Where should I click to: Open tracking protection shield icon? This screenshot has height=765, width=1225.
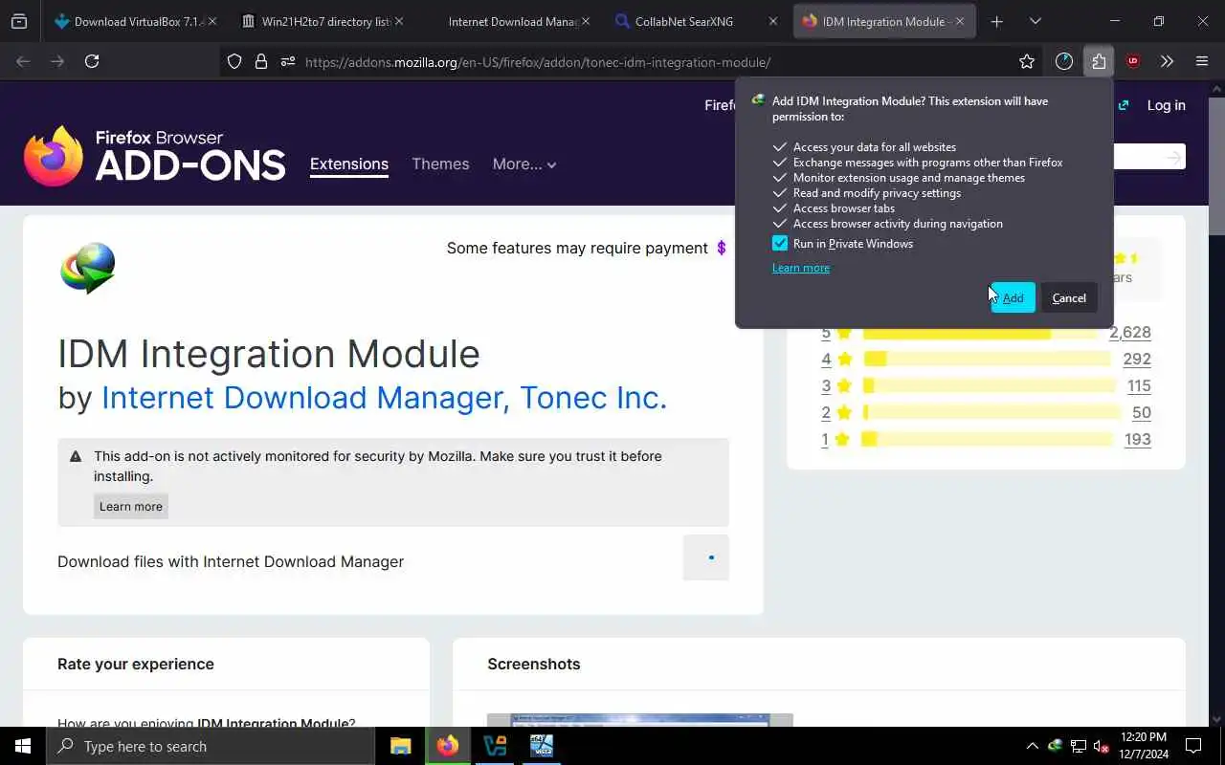tap(234, 61)
